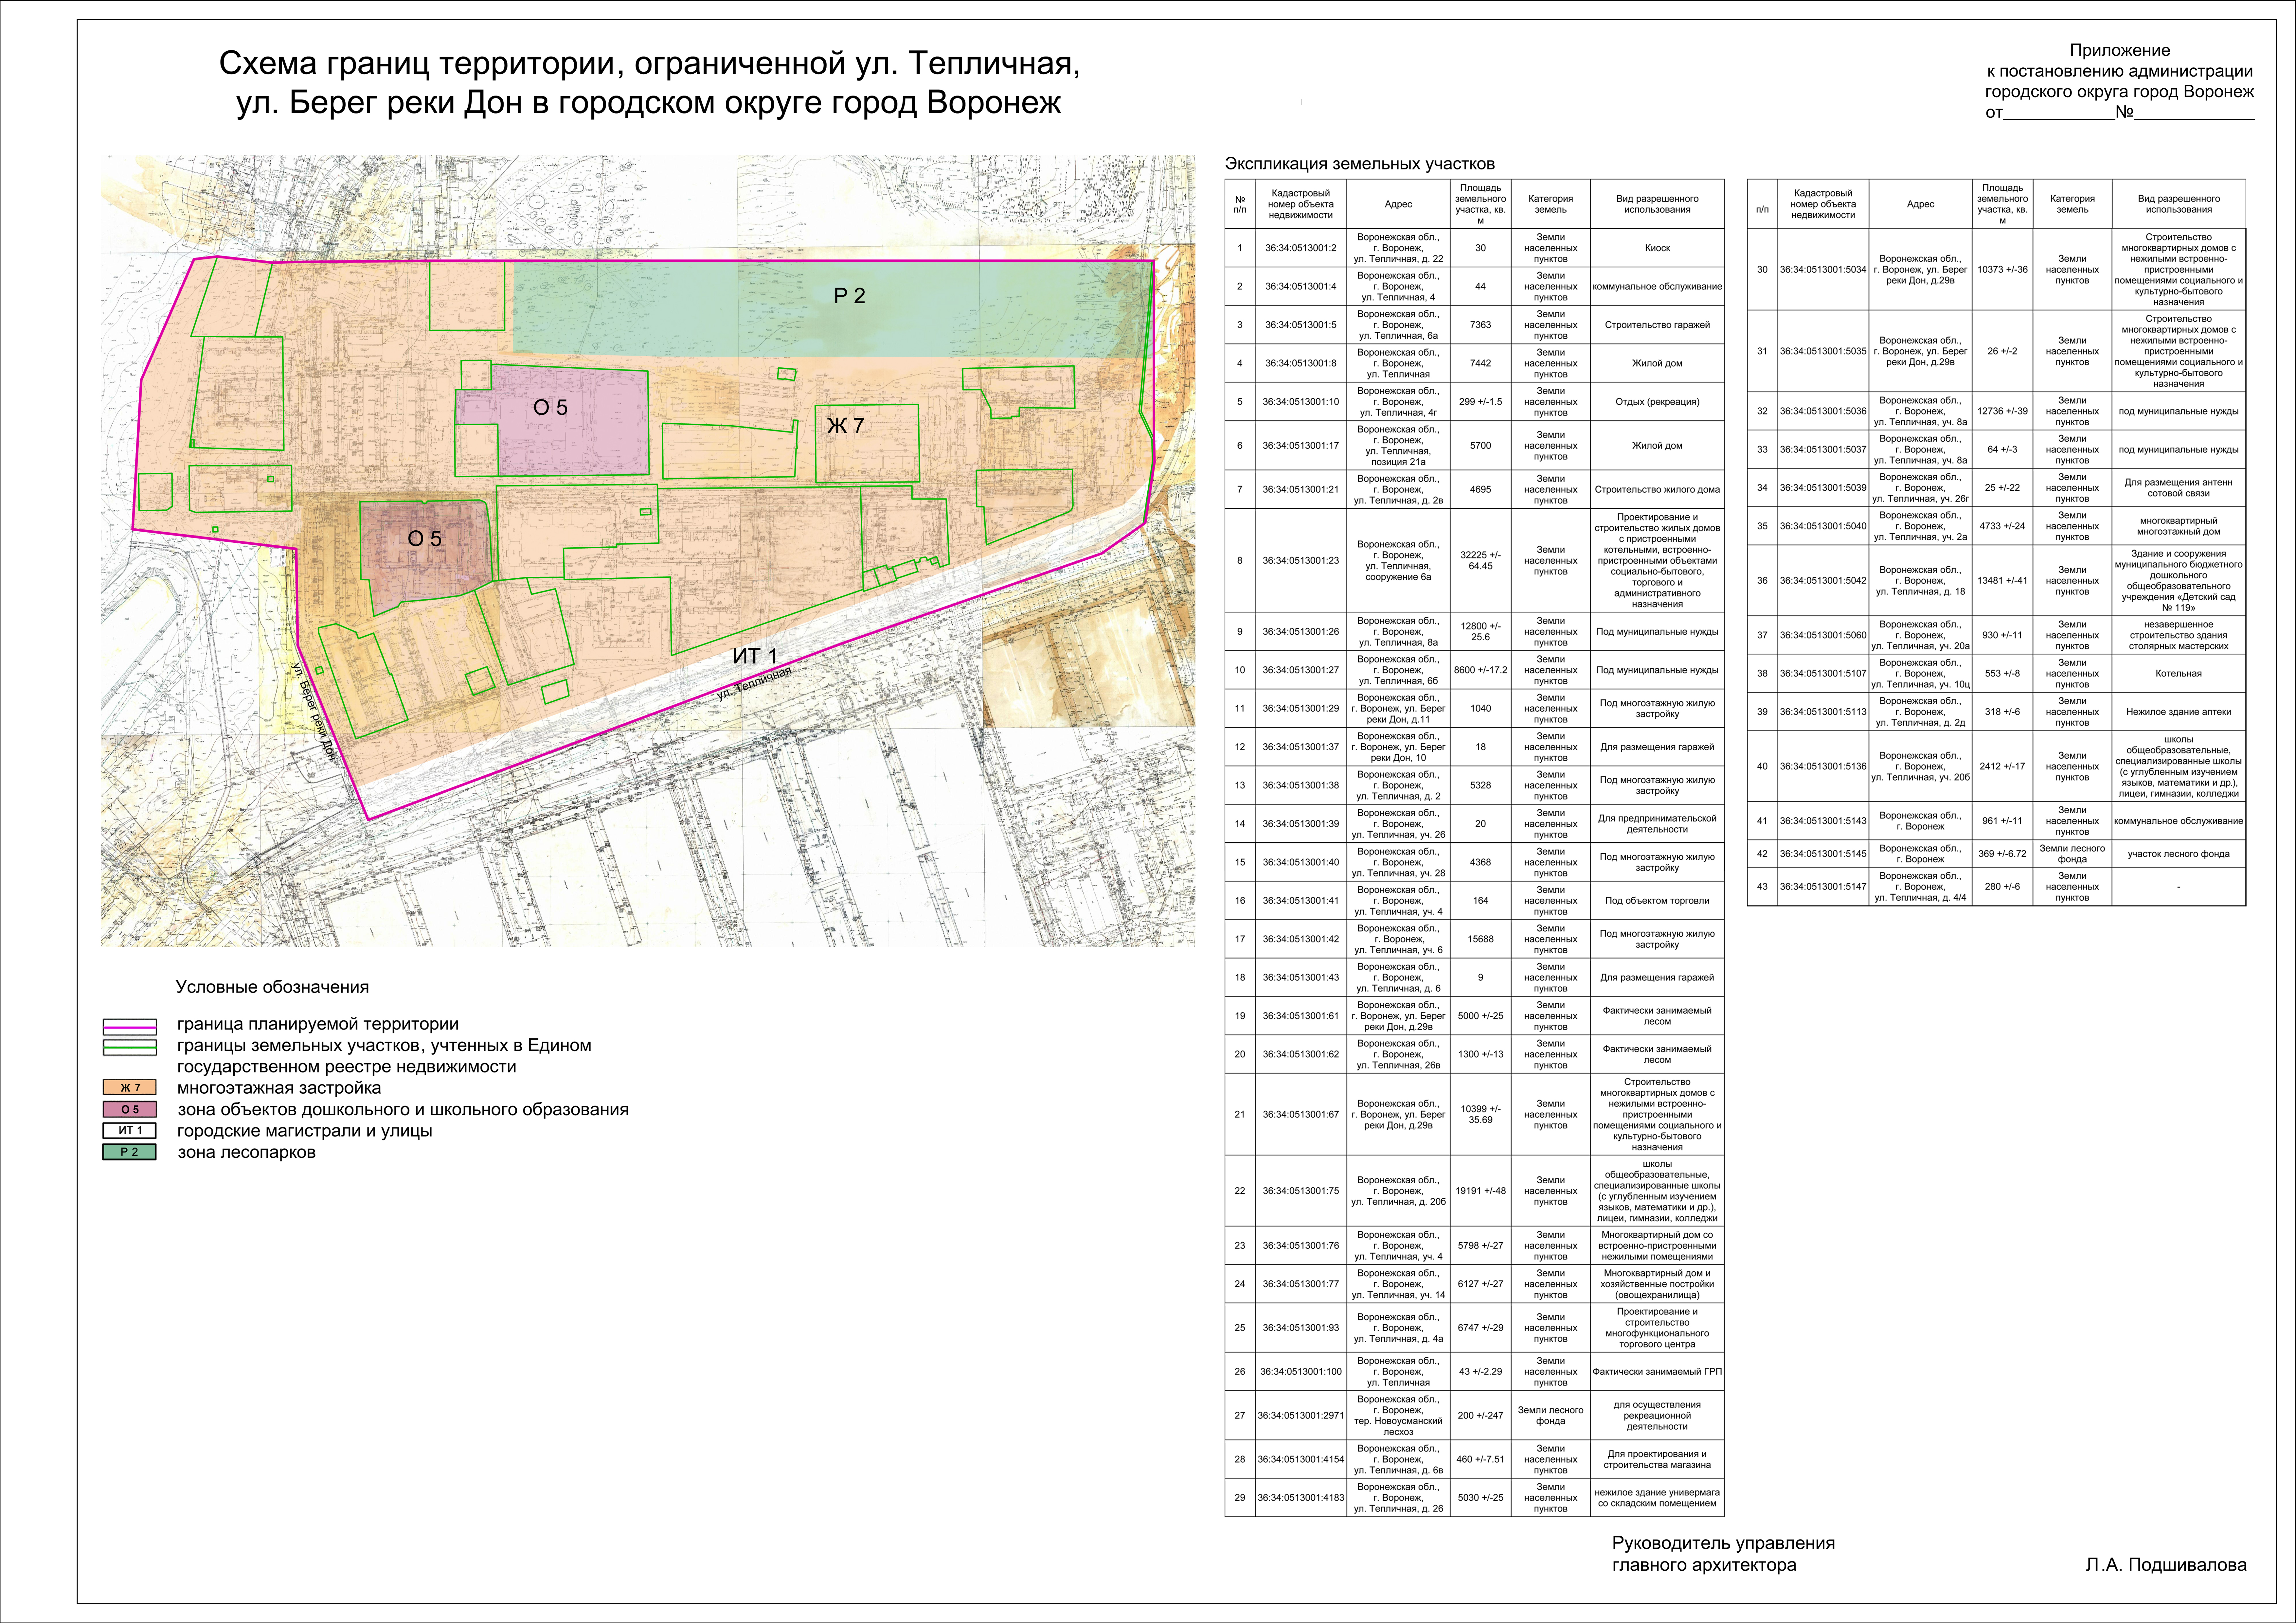Screen dimensions: 2296x1623
Task: Click the Р 2 green legend swatch
Action: pyautogui.click(x=130, y=1152)
